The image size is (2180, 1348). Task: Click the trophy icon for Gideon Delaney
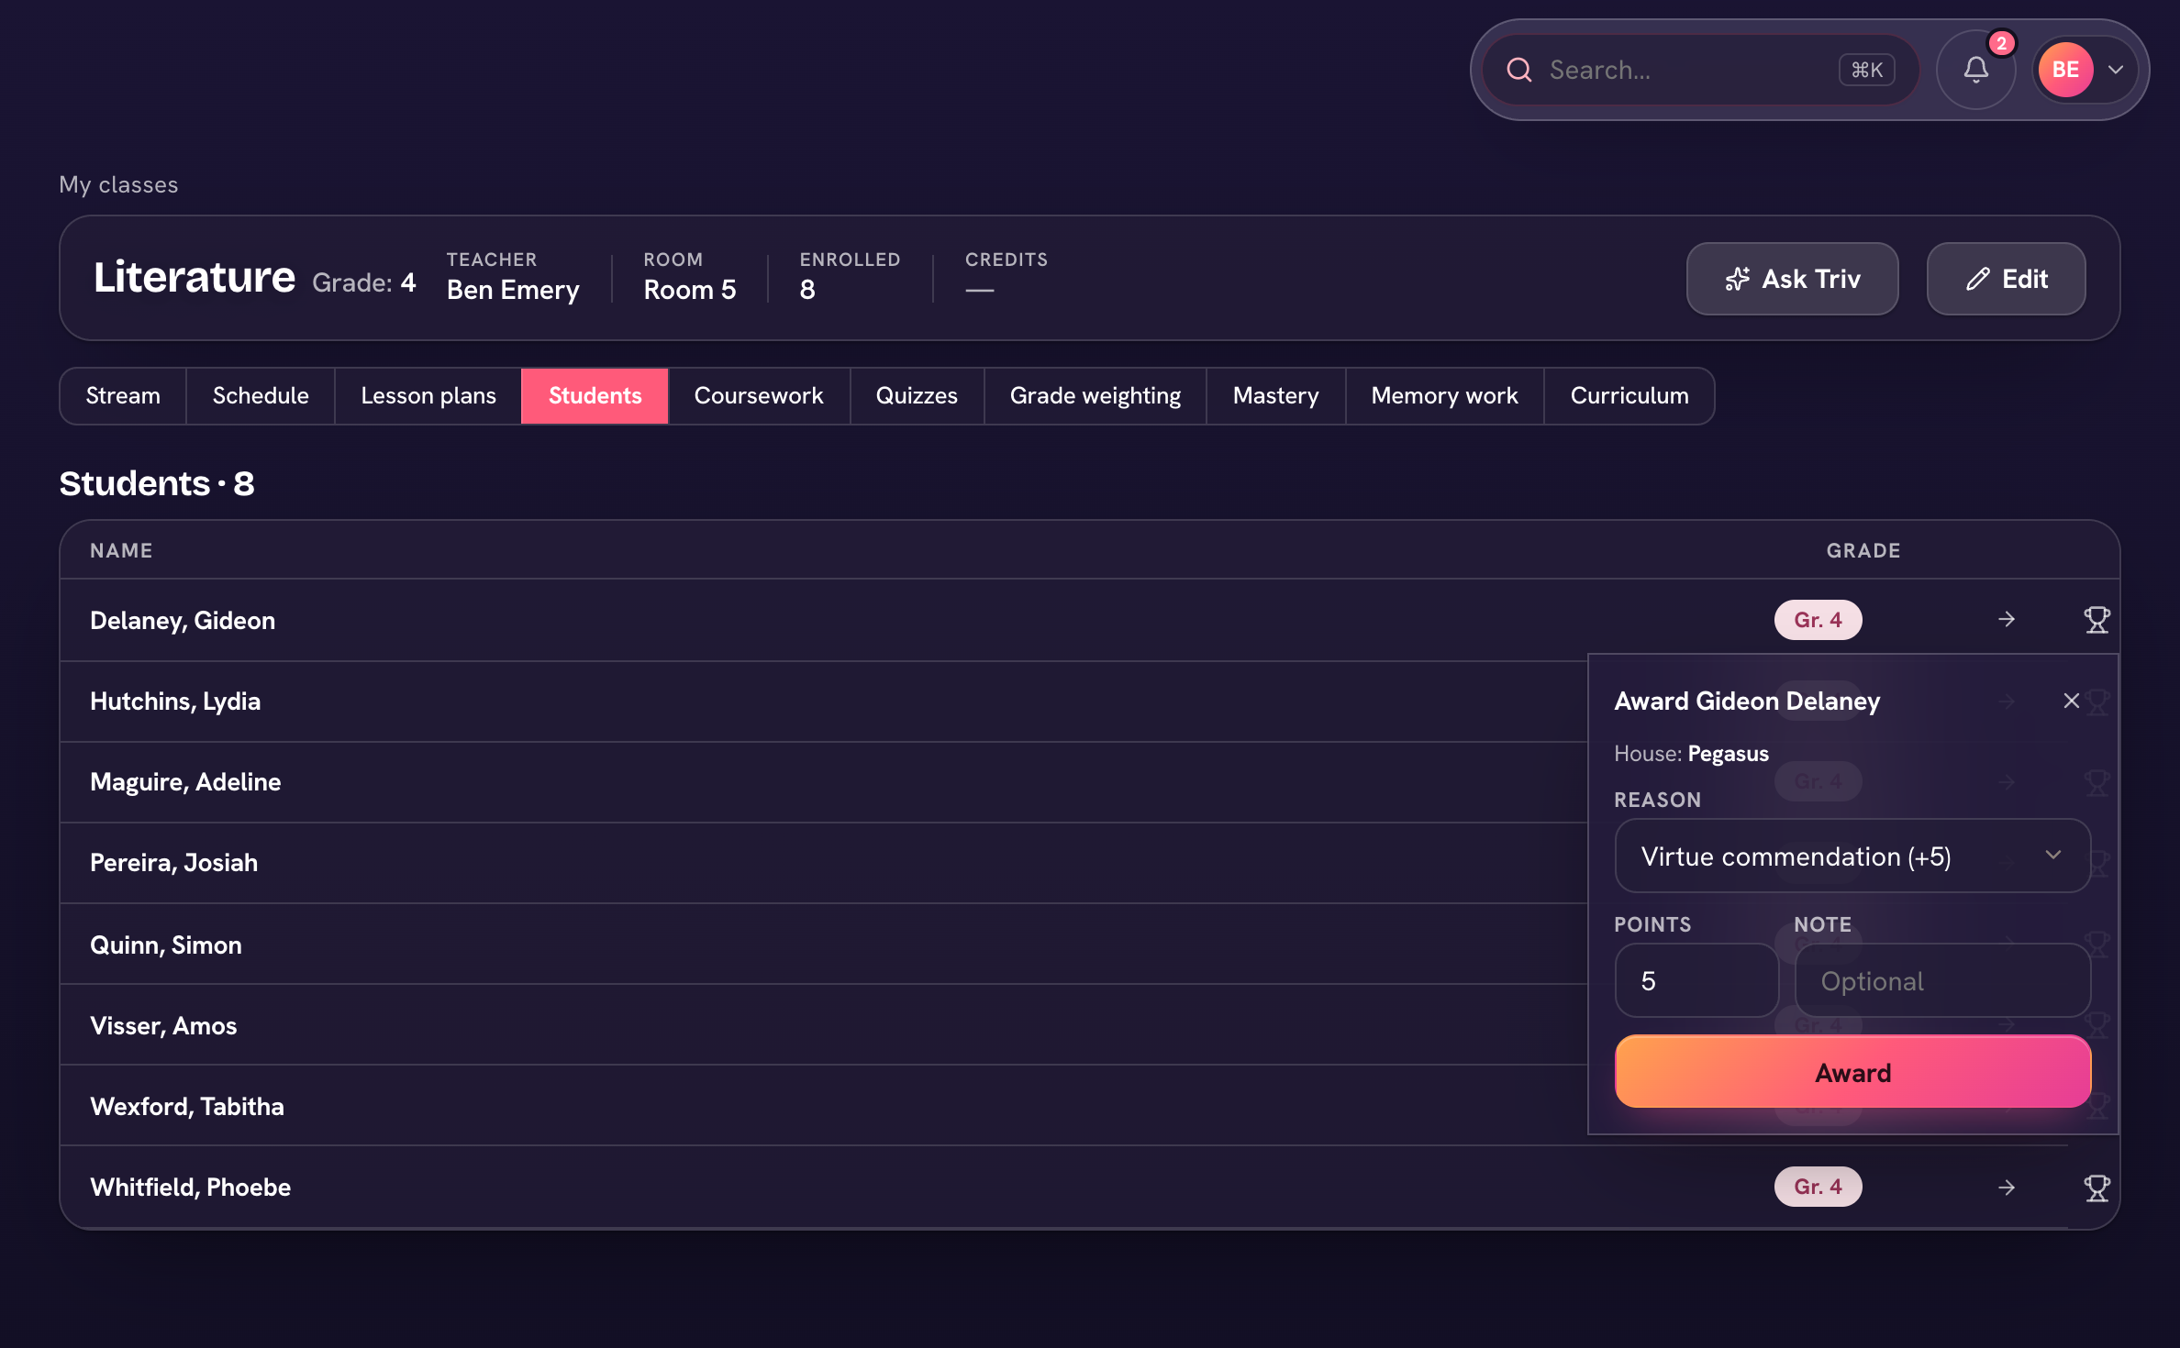click(2097, 620)
